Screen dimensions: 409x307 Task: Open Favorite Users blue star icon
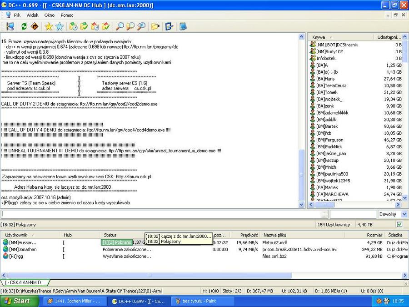pos(60,26)
